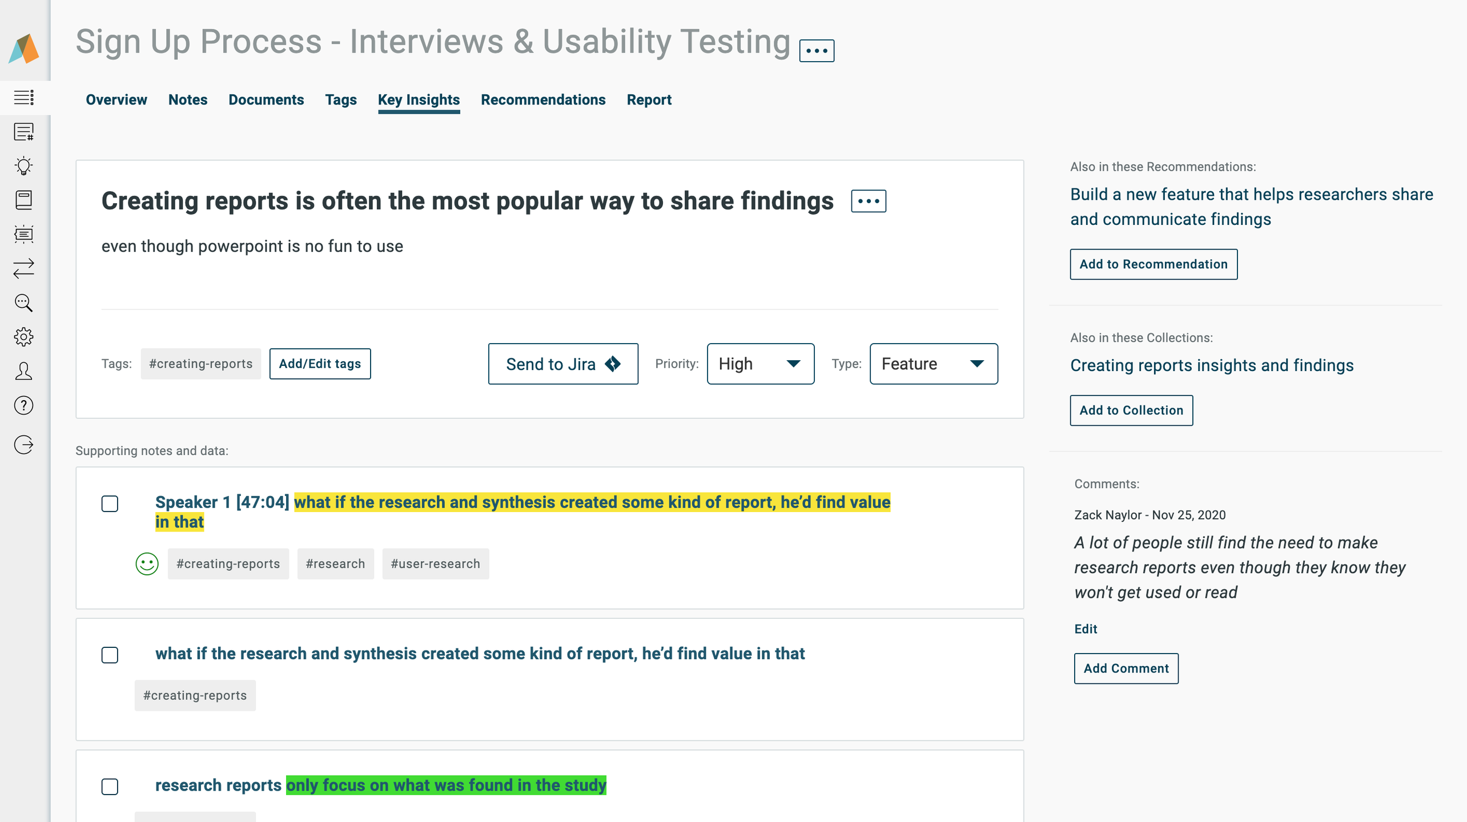The width and height of the screenshot is (1467, 822).
Task: Click the lightbulb insights sidebar icon
Action: click(x=23, y=166)
